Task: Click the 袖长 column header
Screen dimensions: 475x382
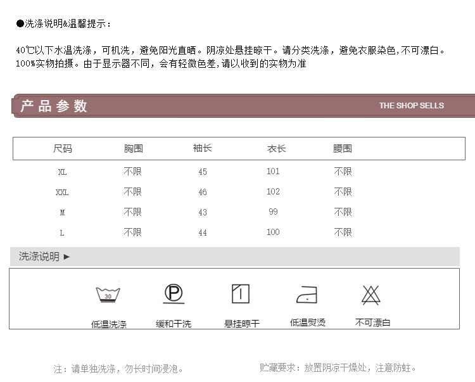Action: 203,148
